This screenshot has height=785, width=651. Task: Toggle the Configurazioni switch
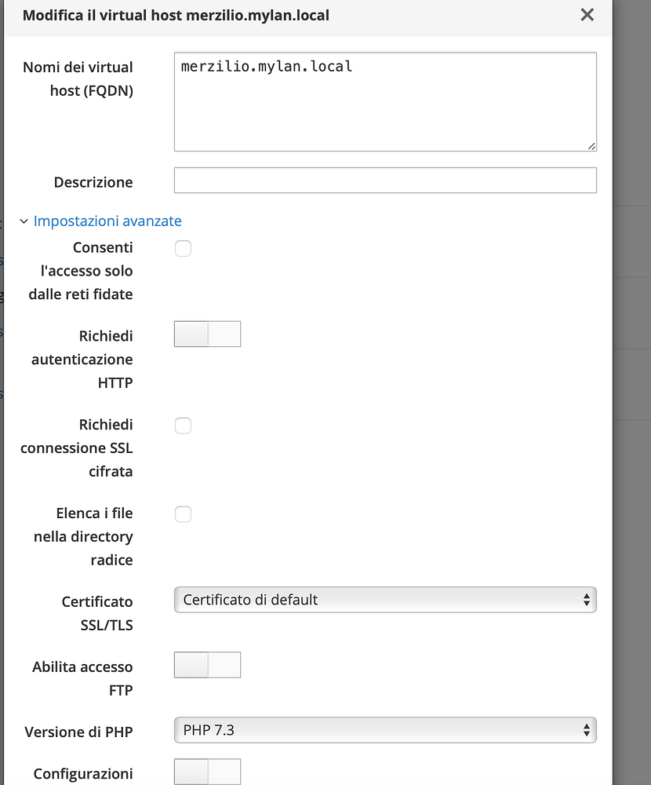[x=207, y=772]
